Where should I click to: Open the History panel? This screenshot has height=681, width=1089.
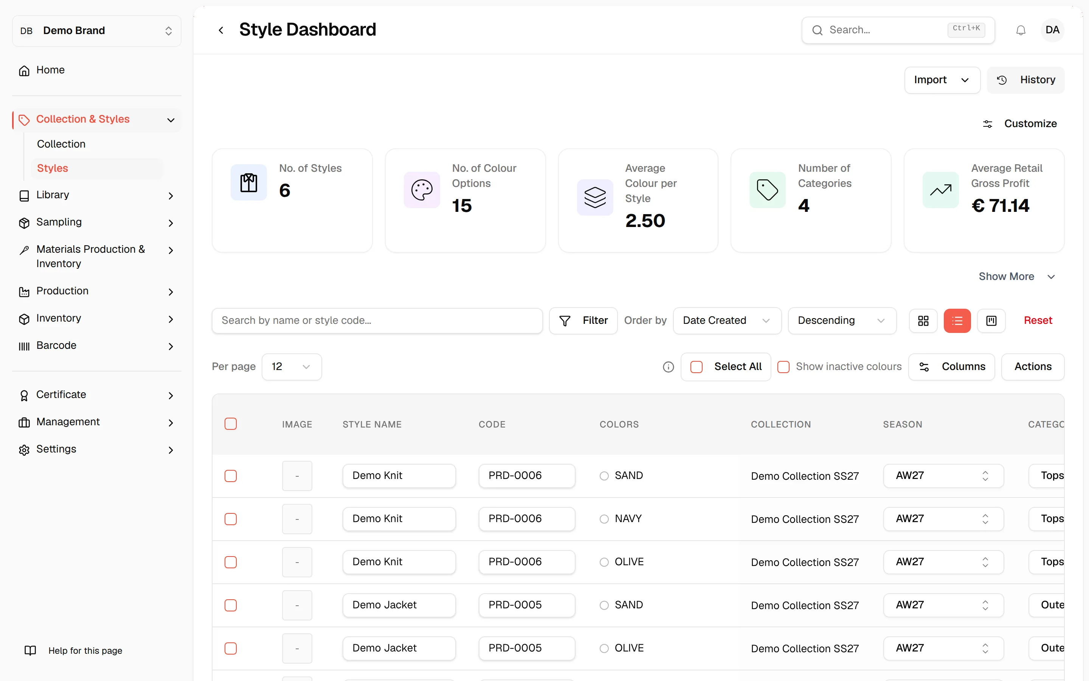[1025, 80]
